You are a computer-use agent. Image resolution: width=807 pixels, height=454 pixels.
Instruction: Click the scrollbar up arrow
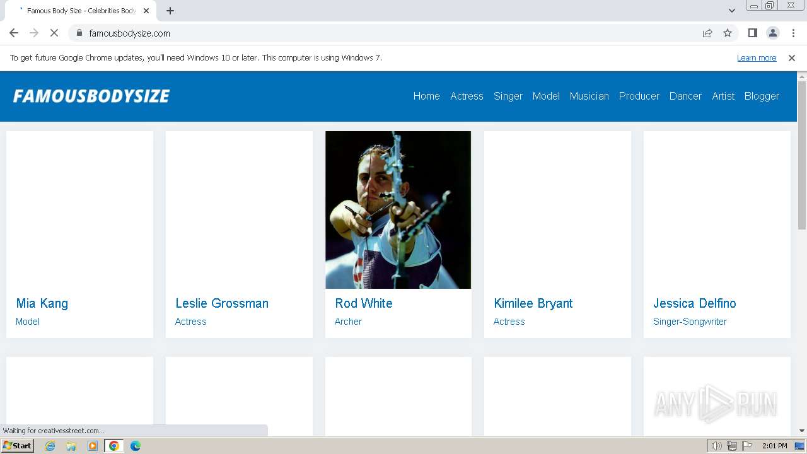click(802, 76)
